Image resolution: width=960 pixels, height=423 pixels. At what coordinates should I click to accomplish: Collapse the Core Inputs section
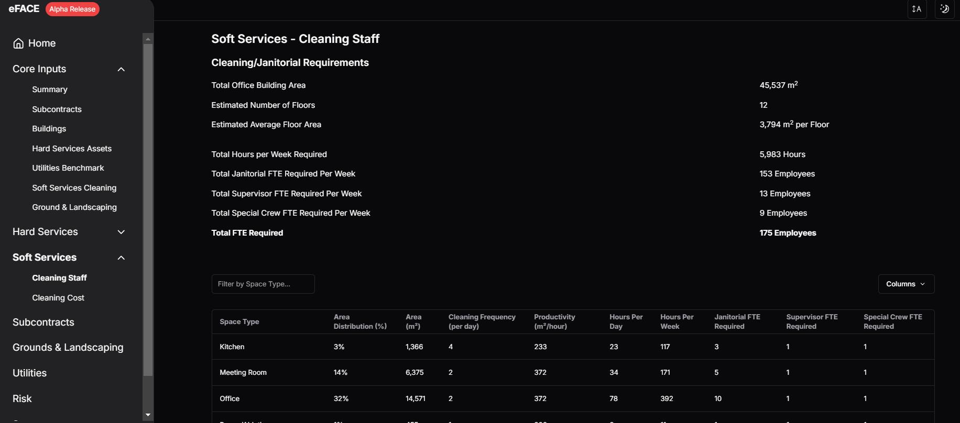click(x=121, y=69)
